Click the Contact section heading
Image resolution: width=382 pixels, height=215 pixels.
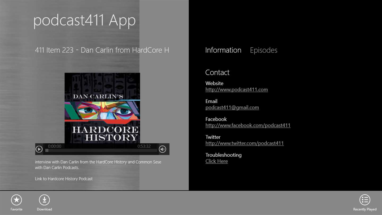(x=217, y=72)
